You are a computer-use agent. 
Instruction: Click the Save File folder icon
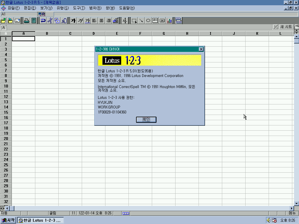point(10,21)
